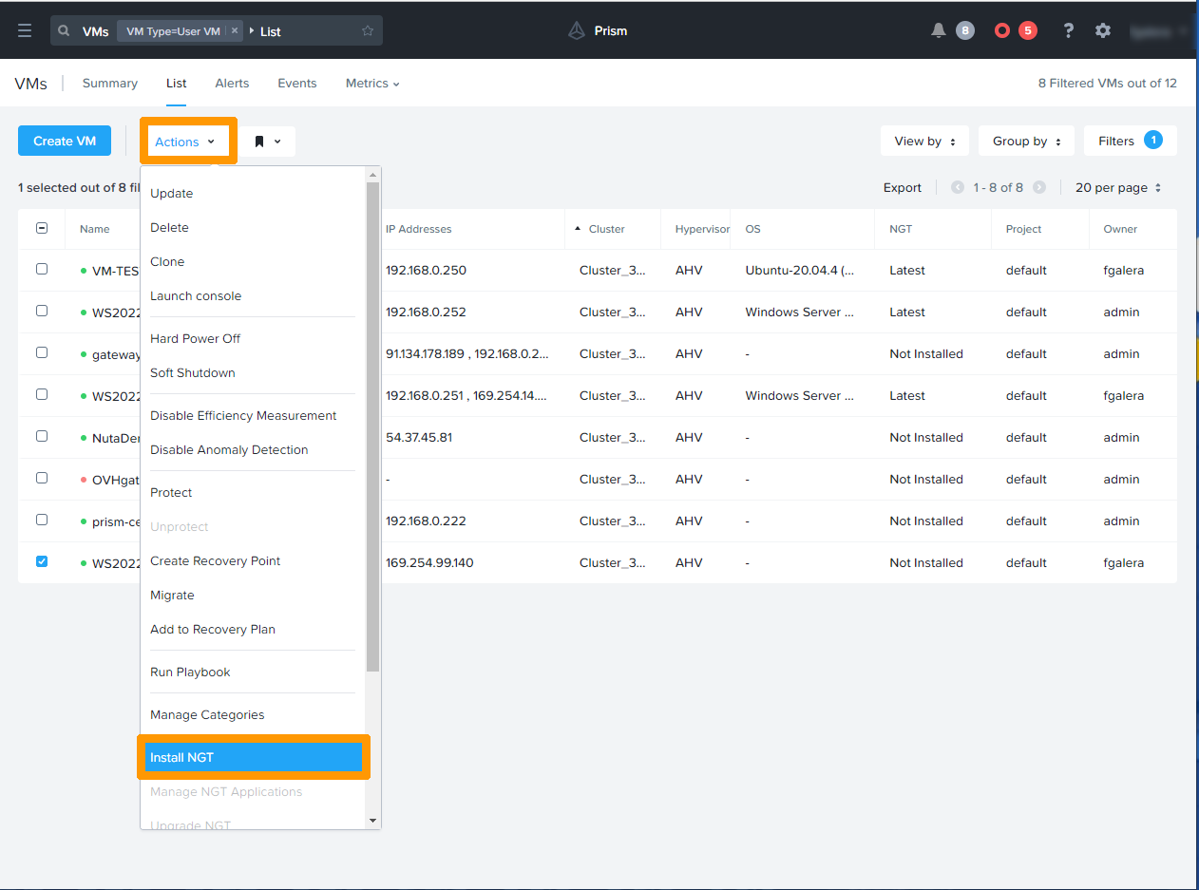Expand the View by dropdown
This screenshot has height=890, width=1199.
pos(924,141)
